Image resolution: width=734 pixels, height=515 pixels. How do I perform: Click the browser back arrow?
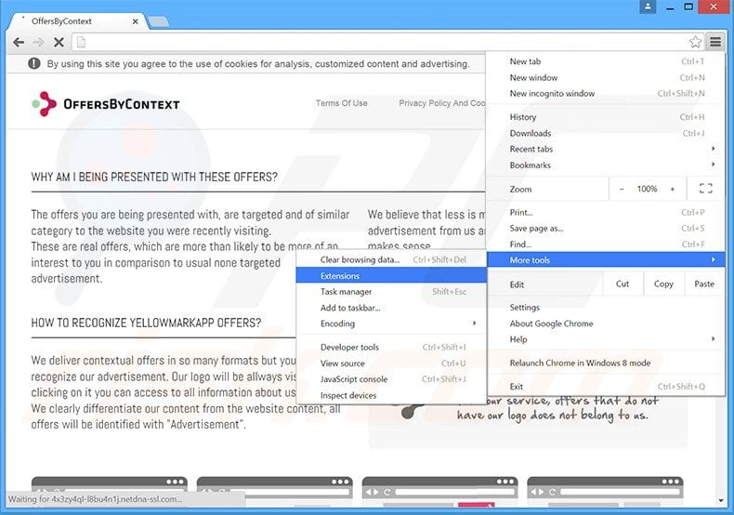coord(19,43)
